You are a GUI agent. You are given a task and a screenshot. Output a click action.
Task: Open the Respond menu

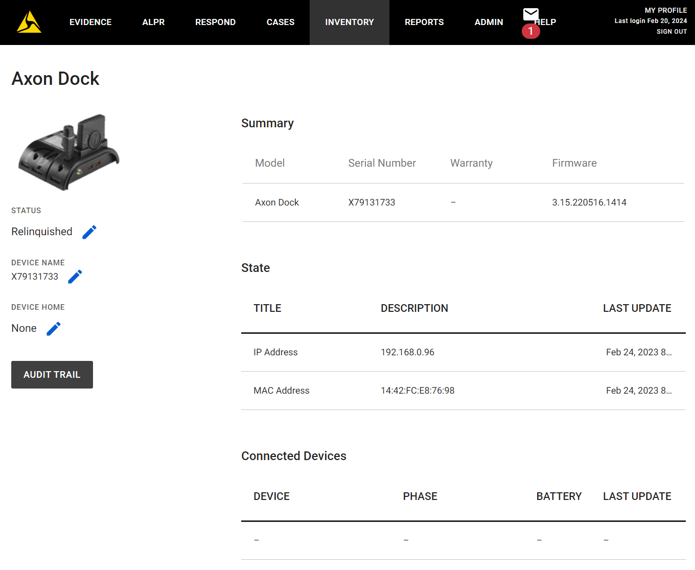(215, 22)
